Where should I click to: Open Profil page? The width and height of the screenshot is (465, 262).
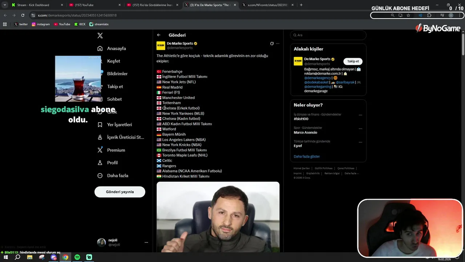point(112,163)
